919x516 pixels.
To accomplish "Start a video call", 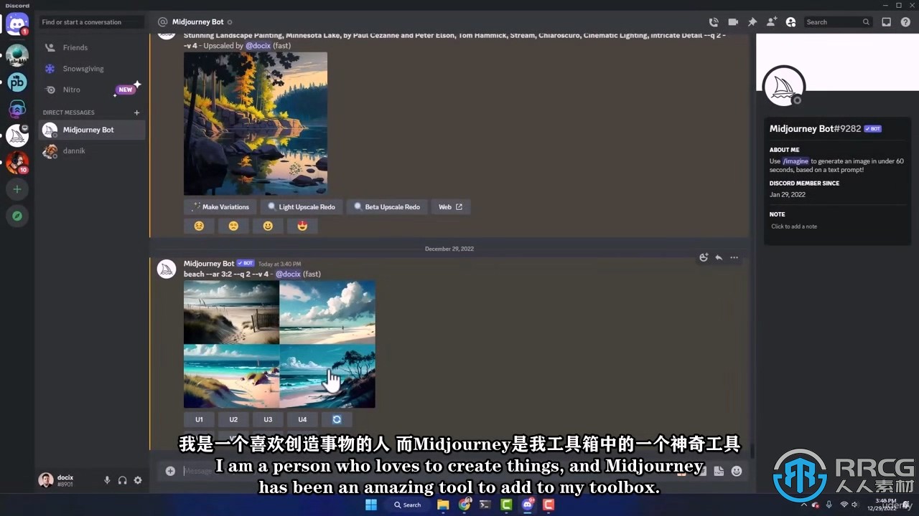I will pyautogui.click(x=733, y=22).
